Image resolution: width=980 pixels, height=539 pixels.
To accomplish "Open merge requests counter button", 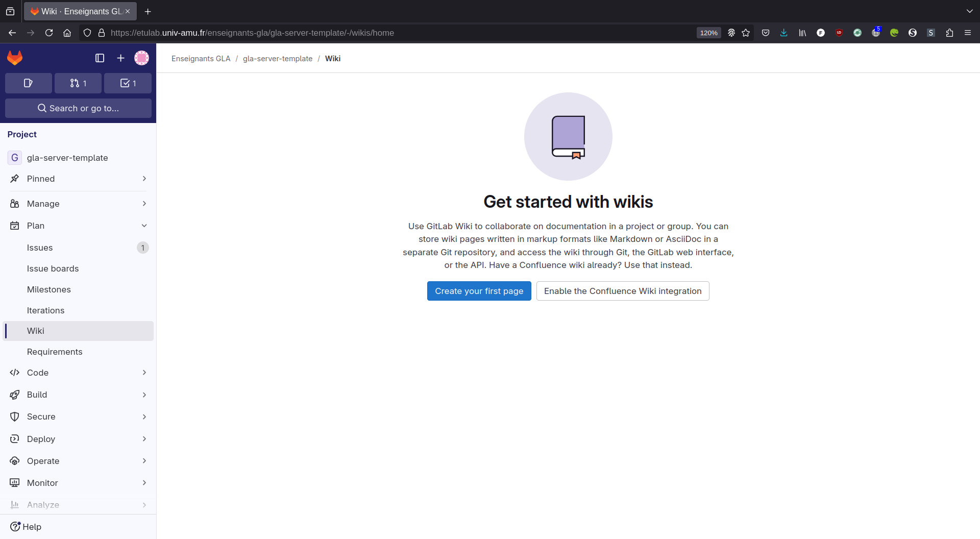I will [x=78, y=83].
